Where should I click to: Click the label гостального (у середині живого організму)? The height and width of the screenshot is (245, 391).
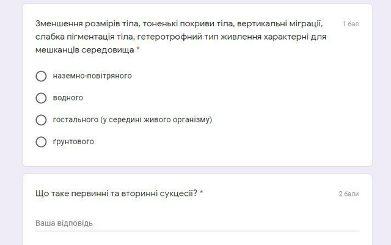133,120
